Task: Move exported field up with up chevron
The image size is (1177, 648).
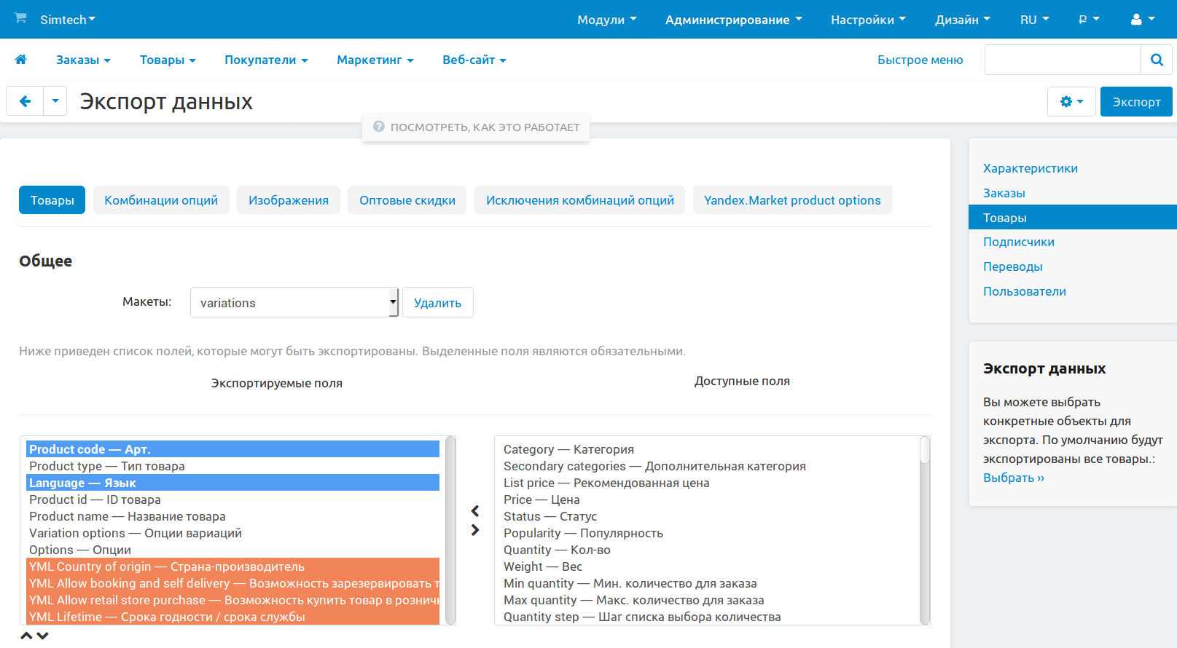Action: click(26, 636)
